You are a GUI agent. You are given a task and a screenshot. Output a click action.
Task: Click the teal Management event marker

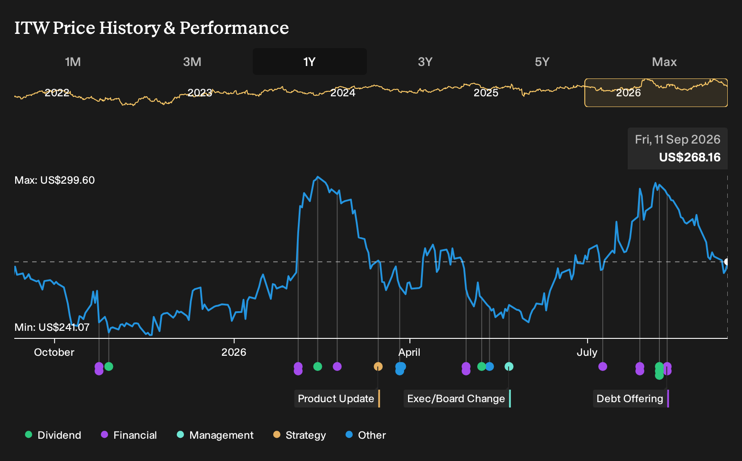(x=509, y=366)
